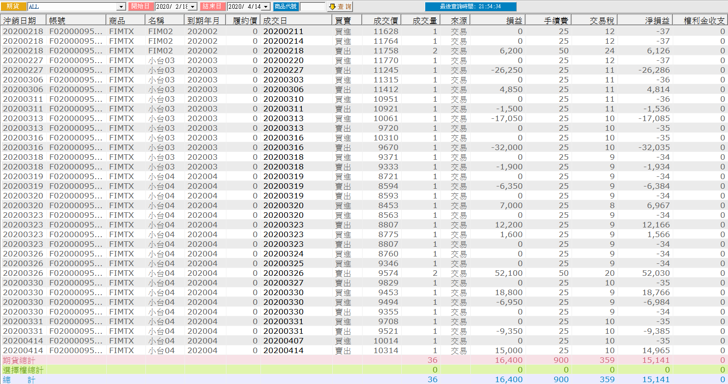Screen dimensions: 728x384
Task: Click the -9,350 loss cell
Action: click(x=509, y=331)
